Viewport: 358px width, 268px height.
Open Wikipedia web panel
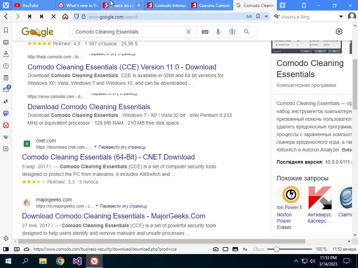(x=6, y=137)
